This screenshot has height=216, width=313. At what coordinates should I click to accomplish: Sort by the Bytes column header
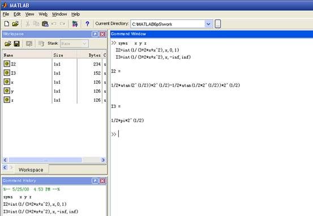[89, 55]
